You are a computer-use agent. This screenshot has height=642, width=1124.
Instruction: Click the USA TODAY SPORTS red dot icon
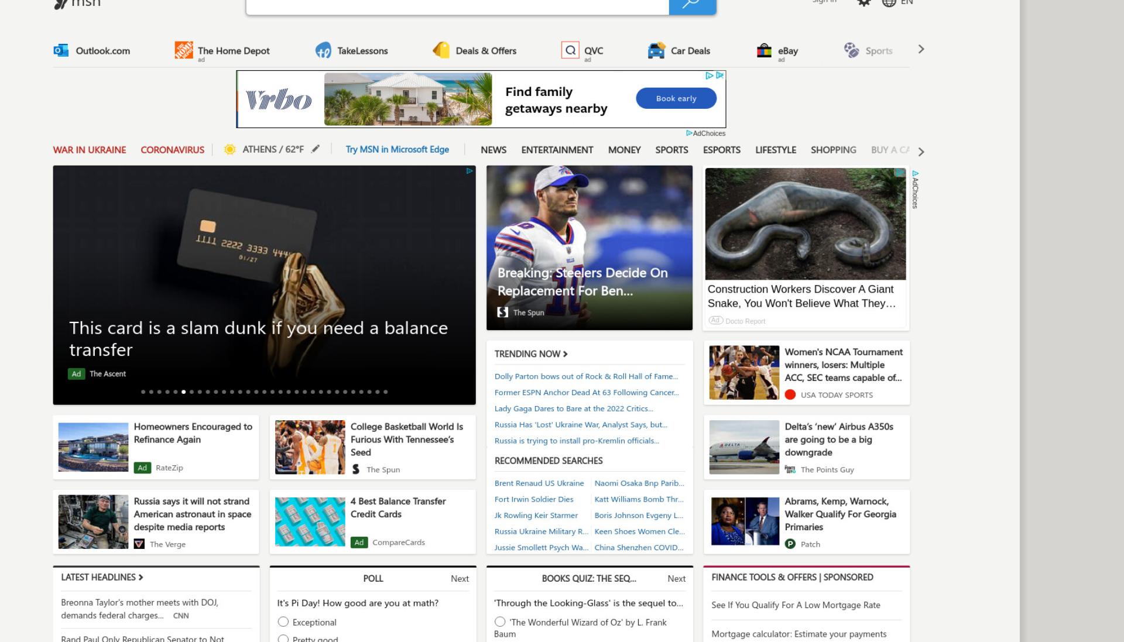[x=790, y=394]
